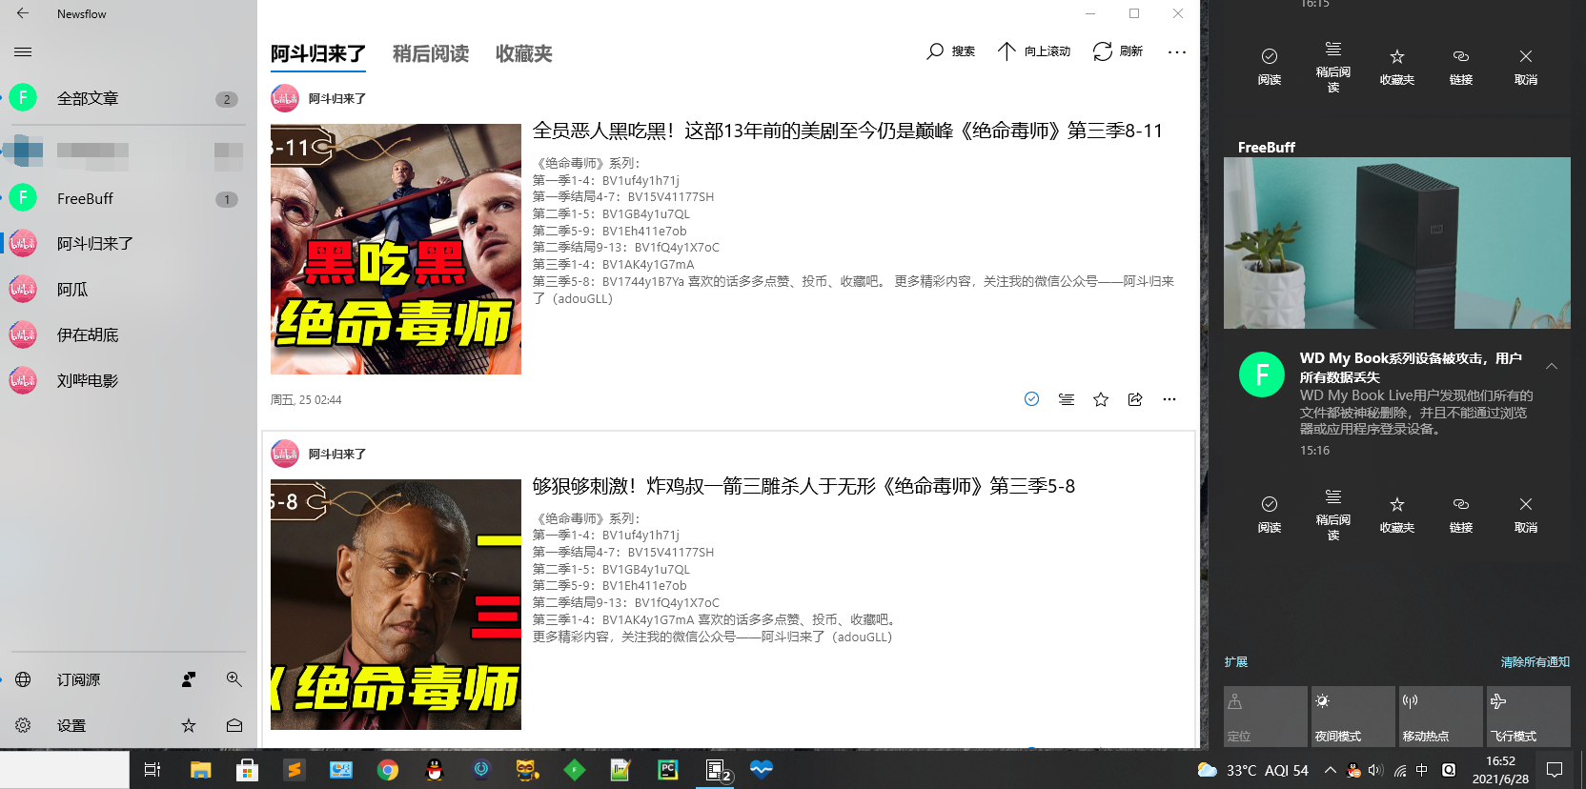The image size is (1586, 789).
Task: Refresh the feed with 刷新
Action: tap(1118, 51)
